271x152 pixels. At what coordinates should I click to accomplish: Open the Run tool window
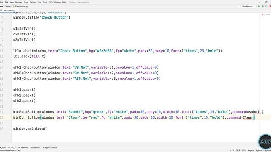pos(3,148)
